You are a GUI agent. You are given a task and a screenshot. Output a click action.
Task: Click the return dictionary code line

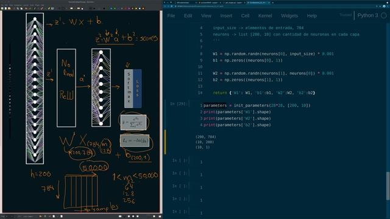click(x=264, y=92)
